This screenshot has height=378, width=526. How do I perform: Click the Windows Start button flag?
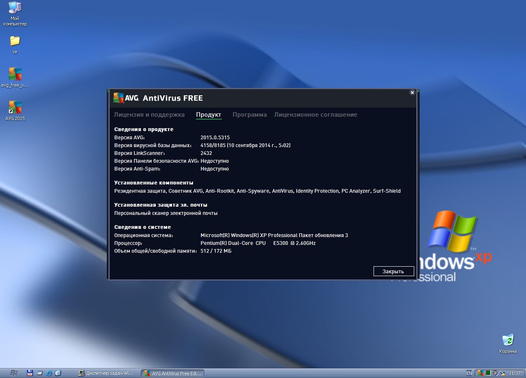pyautogui.click(x=13, y=373)
